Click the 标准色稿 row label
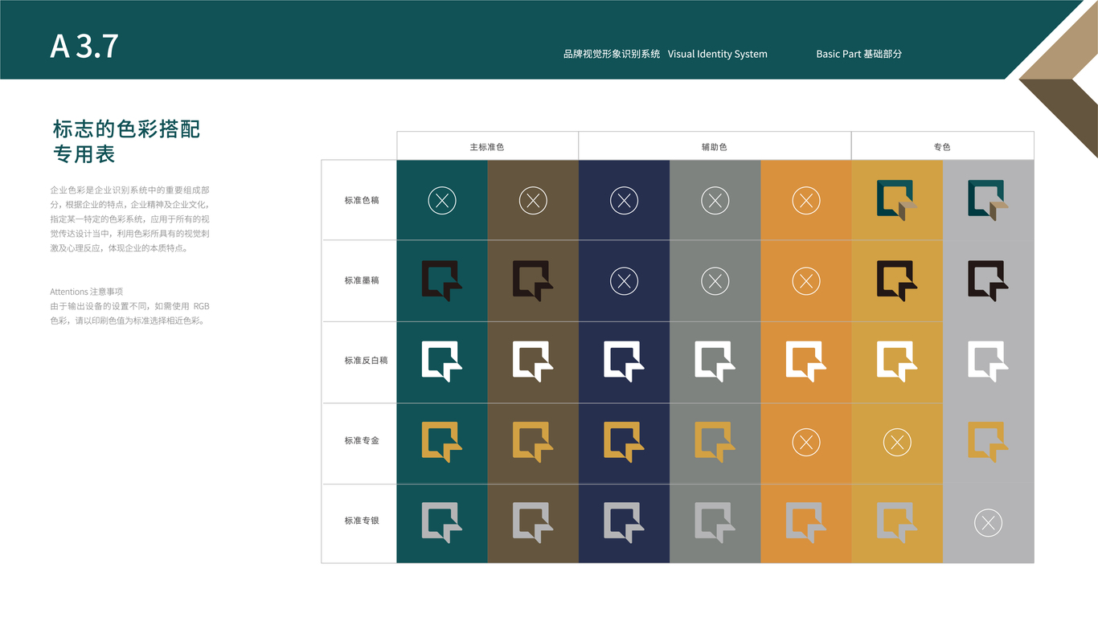This screenshot has height=617, width=1098. pos(362,200)
